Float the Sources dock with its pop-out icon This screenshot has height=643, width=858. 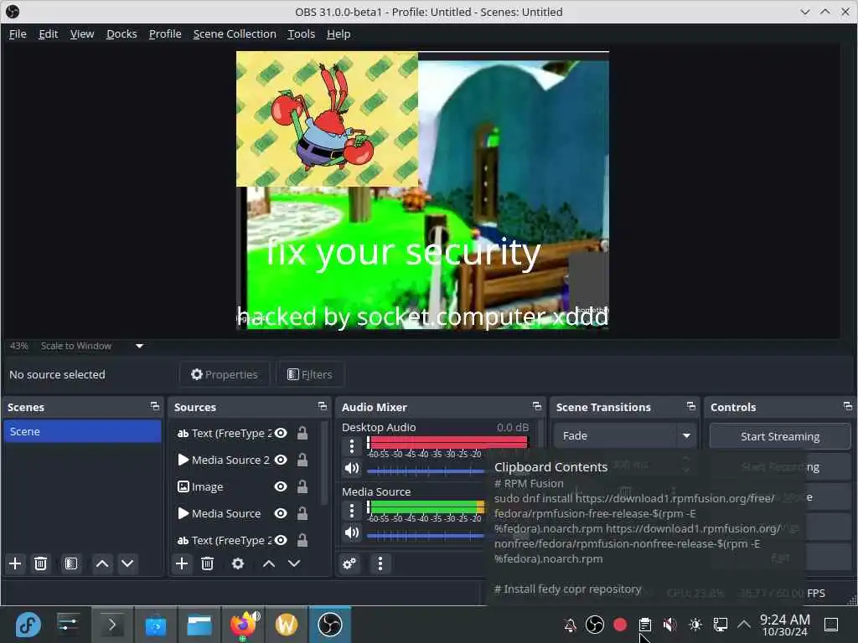pos(323,406)
